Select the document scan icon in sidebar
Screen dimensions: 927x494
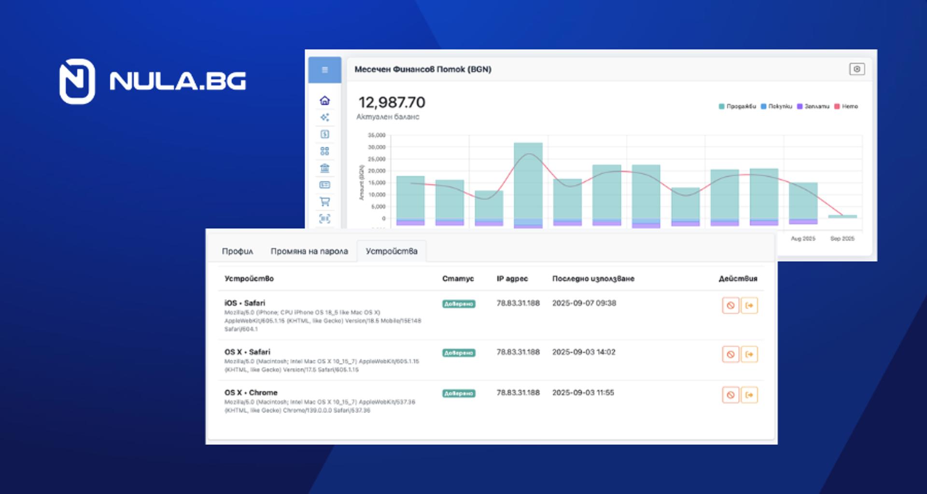pos(325,219)
